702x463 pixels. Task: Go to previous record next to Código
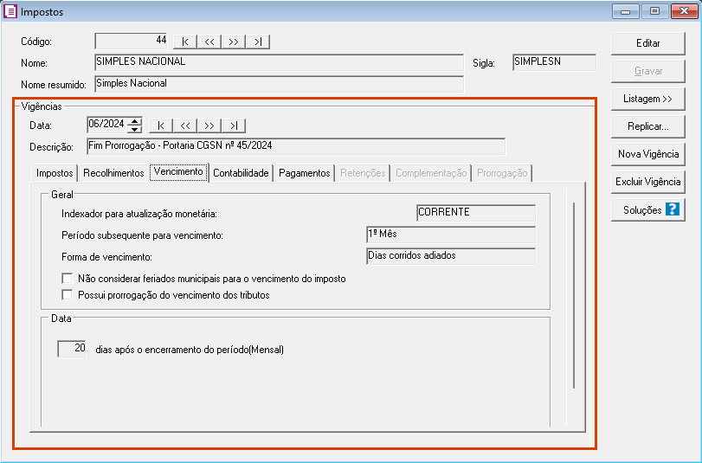point(209,42)
